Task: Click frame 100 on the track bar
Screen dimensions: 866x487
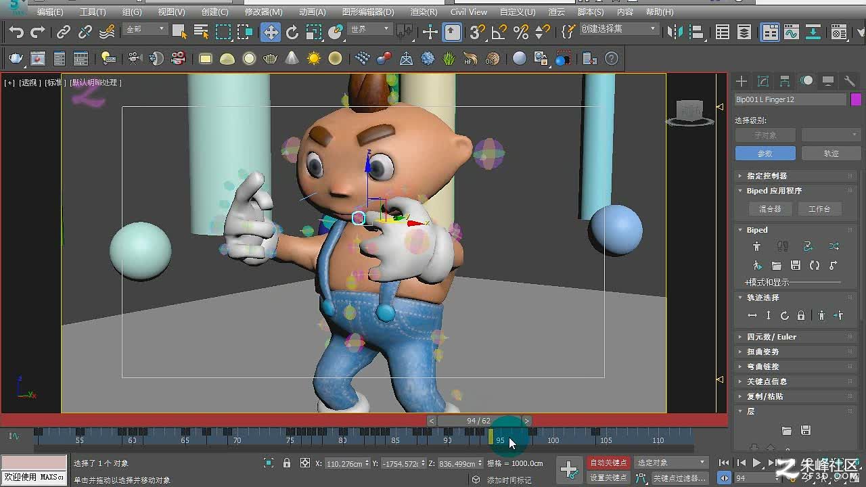Action: [x=553, y=440]
